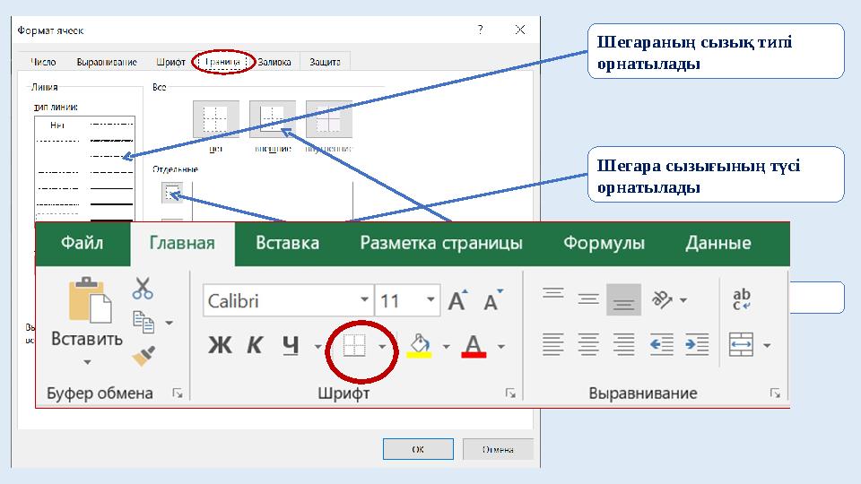Viewport: 861px width, 484px height.
Task: Click the Outline (внешние) border preset
Action: (273, 119)
